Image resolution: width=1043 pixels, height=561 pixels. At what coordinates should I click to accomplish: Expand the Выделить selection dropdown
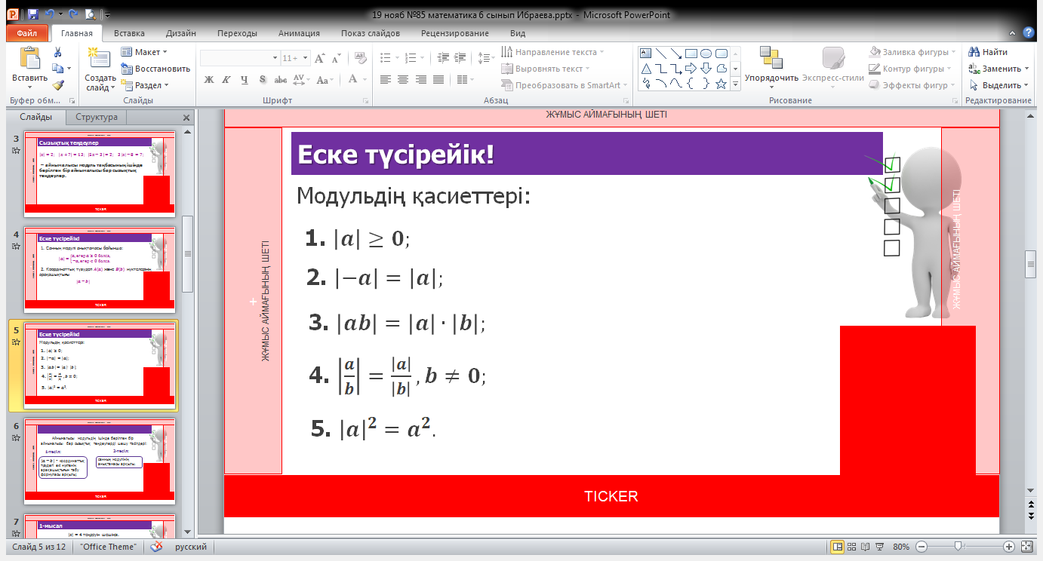(998, 85)
